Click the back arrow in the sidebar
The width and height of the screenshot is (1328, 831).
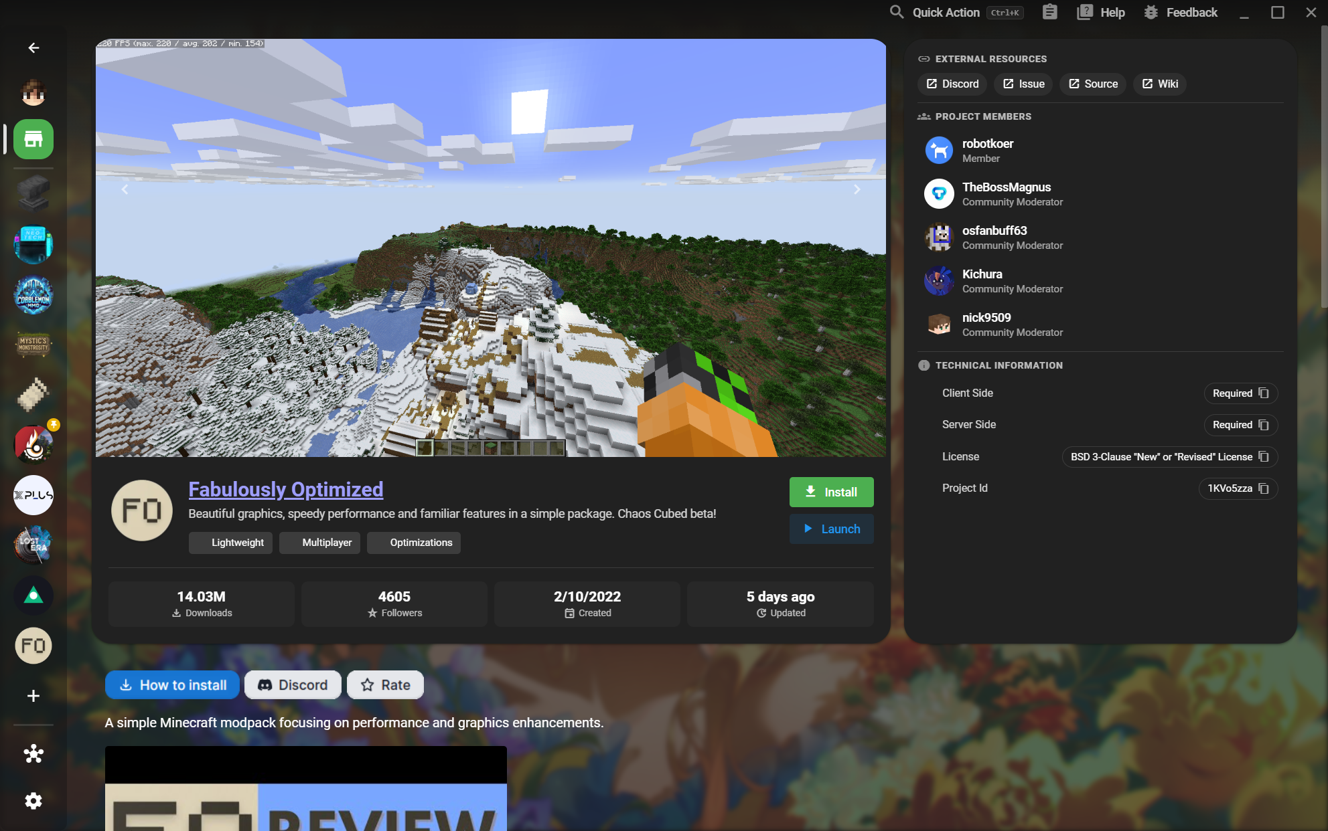(33, 48)
